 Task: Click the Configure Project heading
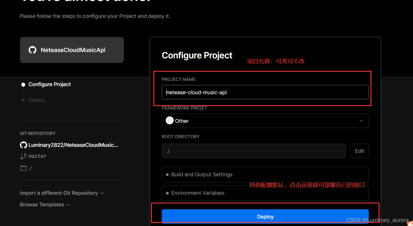(x=197, y=55)
